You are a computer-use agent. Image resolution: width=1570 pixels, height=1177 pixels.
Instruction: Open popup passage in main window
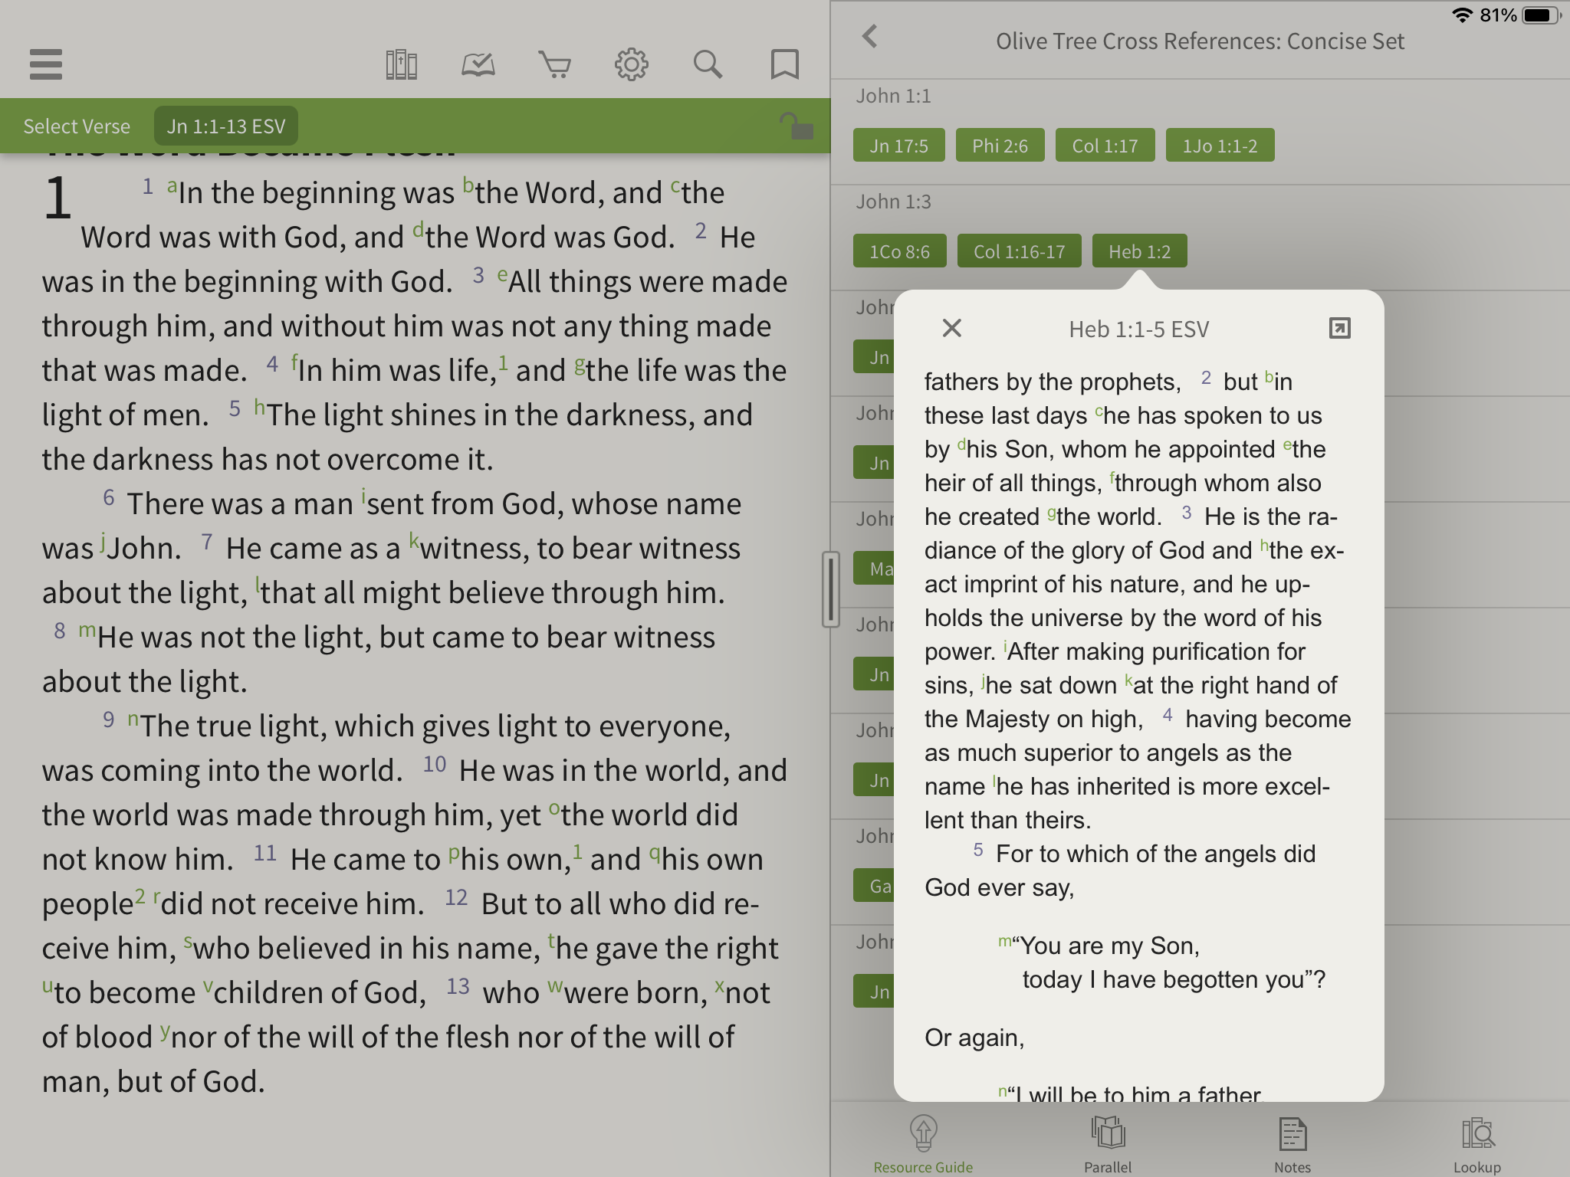tap(1339, 328)
